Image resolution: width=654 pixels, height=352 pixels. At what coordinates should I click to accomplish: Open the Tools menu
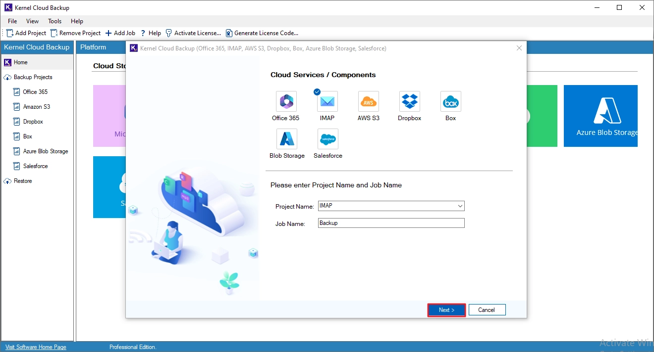point(55,21)
